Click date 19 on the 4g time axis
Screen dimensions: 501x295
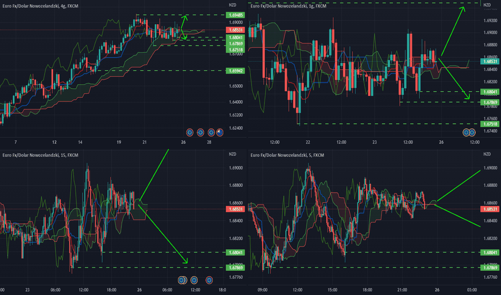coord(119,142)
